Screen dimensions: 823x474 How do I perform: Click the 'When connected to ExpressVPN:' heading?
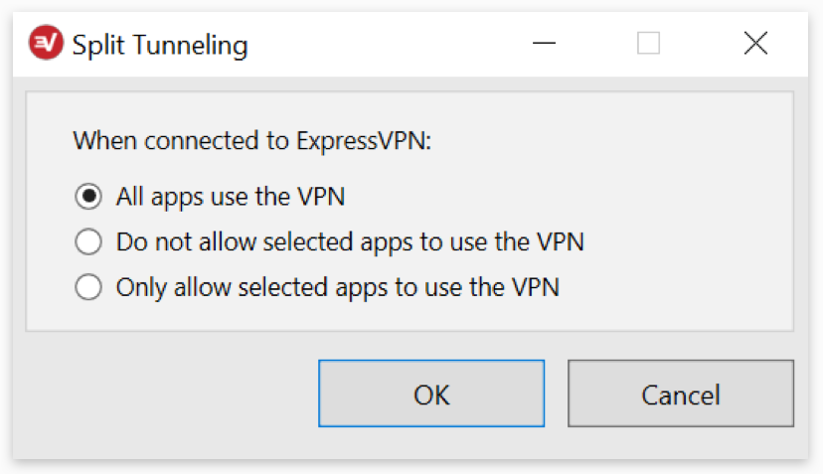251,141
